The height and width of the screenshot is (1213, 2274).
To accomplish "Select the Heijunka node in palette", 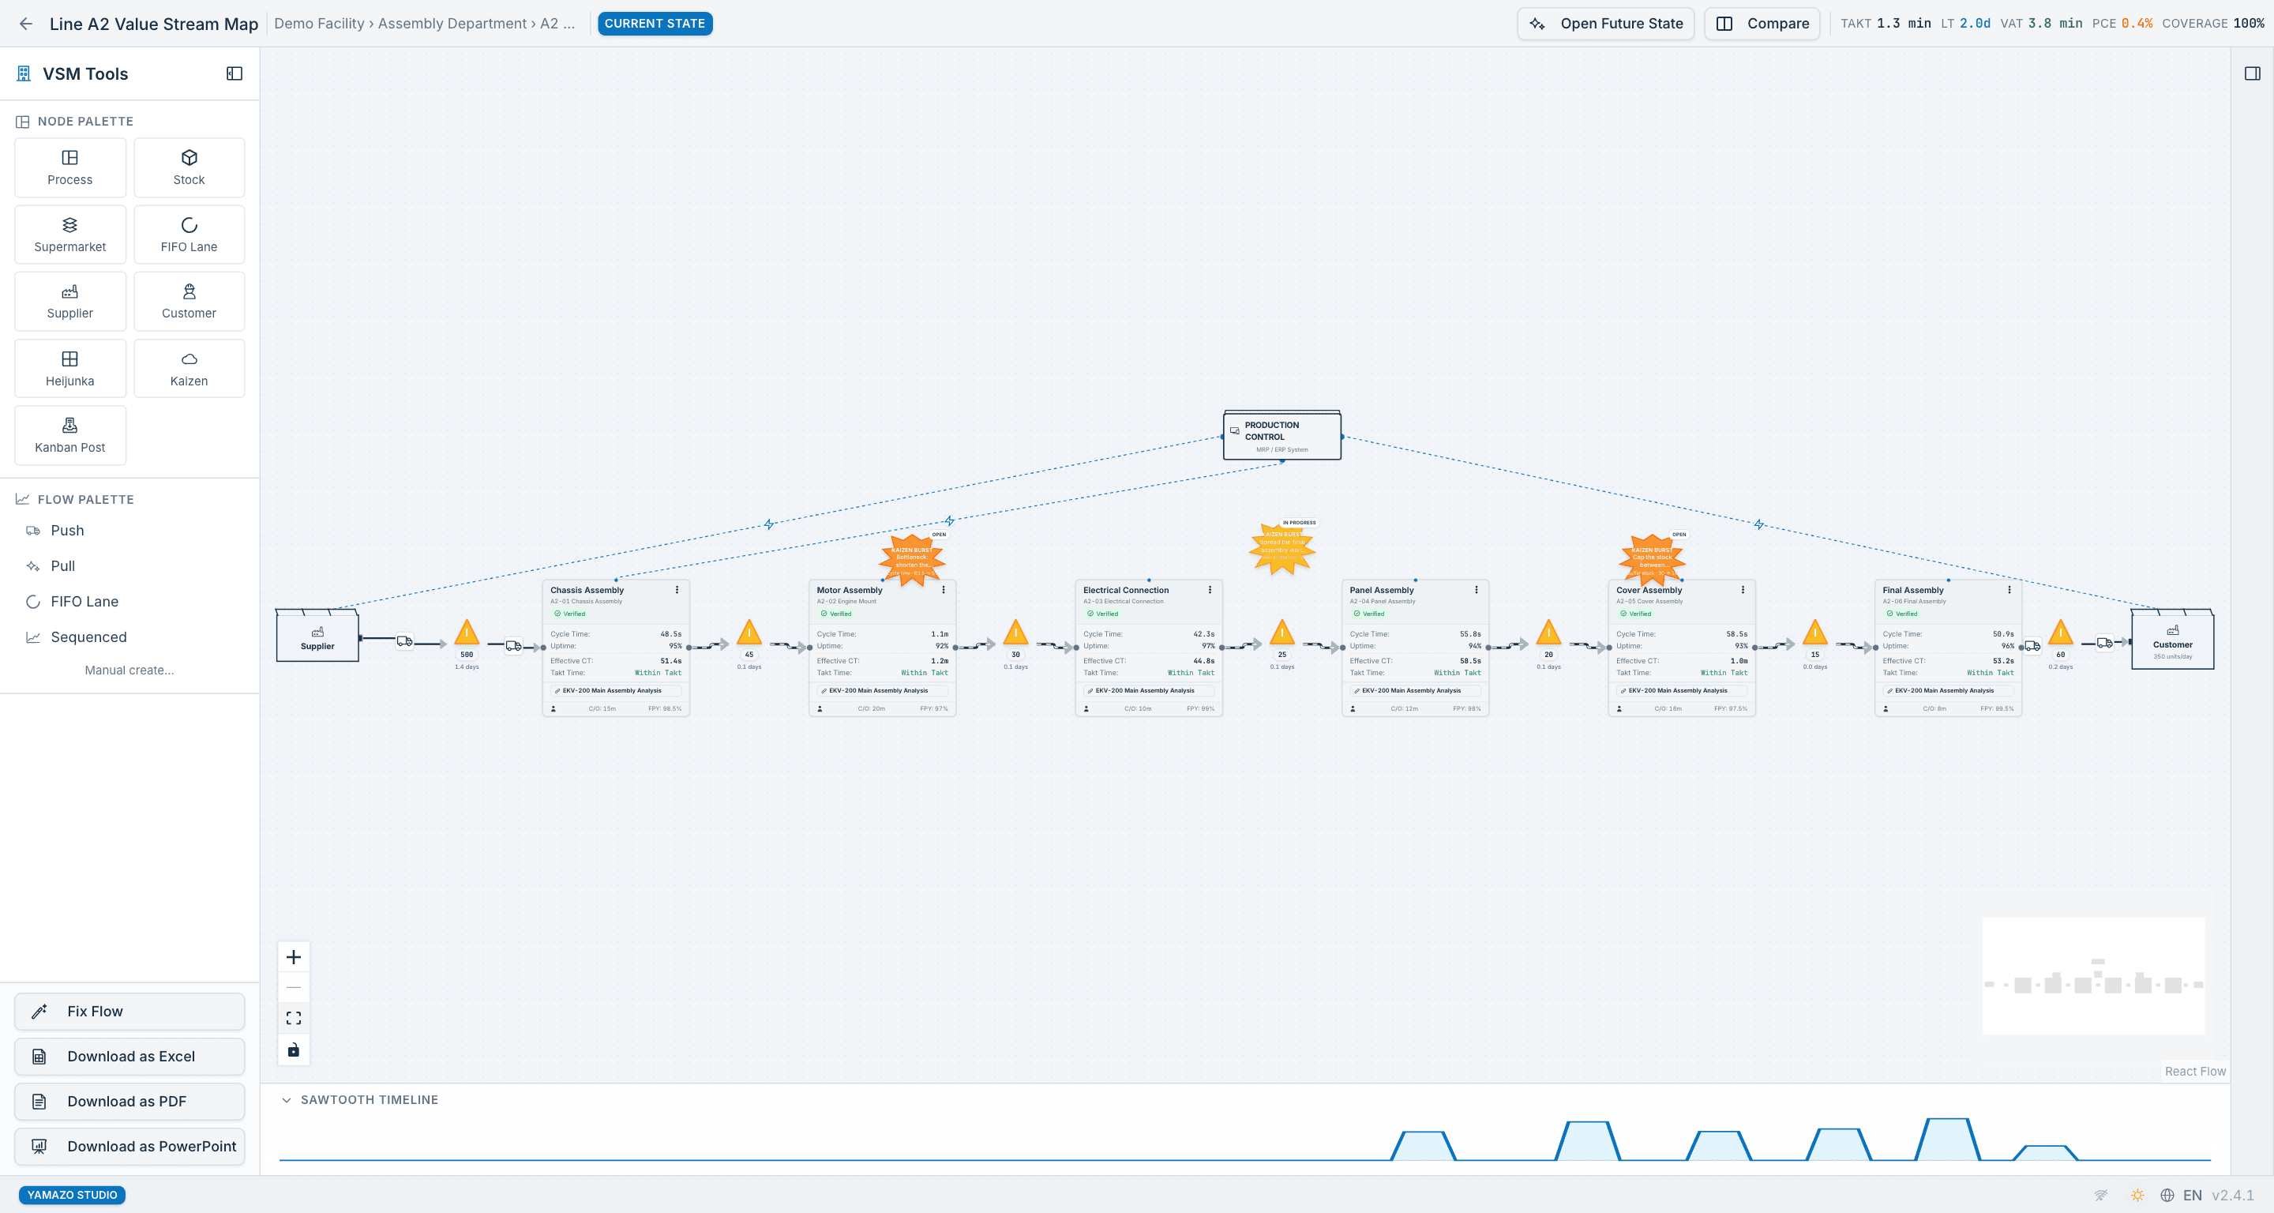I will 69,369.
